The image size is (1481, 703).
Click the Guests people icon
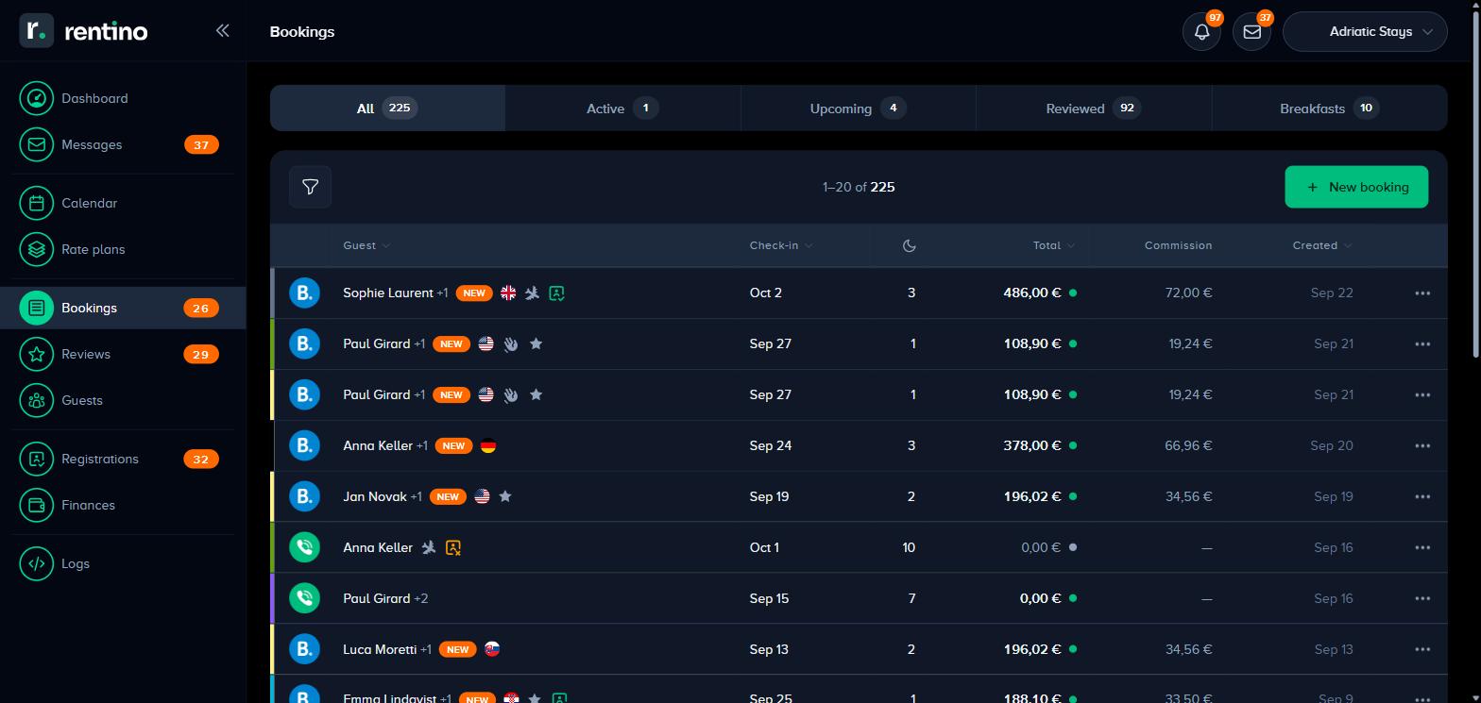point(37,400)
